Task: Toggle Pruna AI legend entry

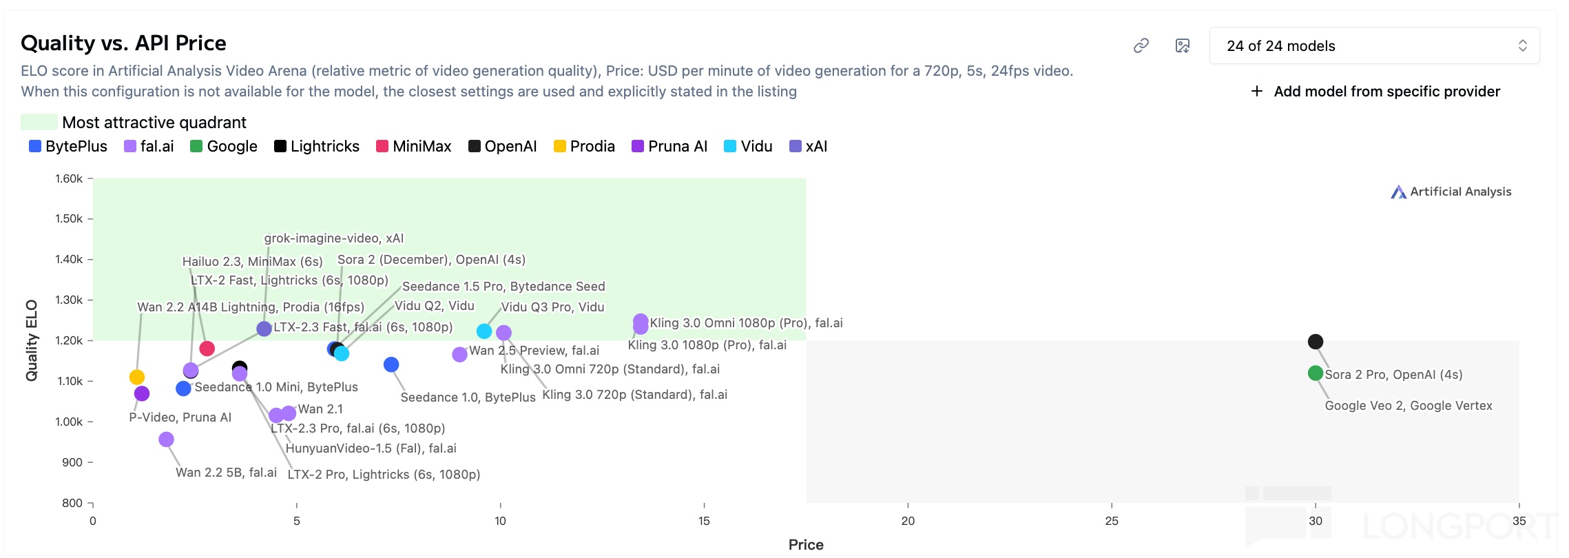Action: 669,146
